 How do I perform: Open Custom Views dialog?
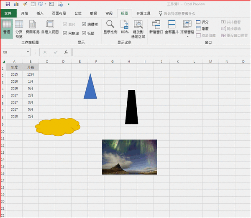(x=50, y=28)
